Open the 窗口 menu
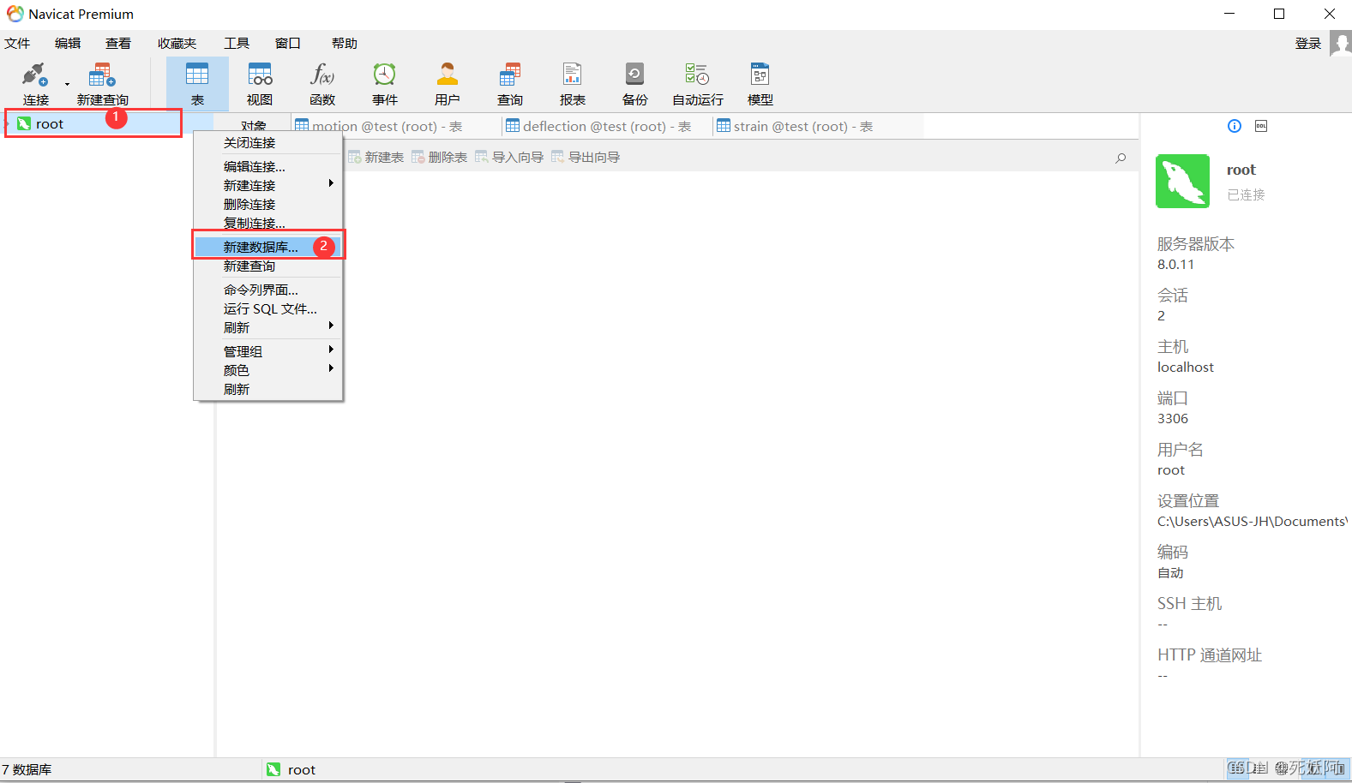 (x=288, y=43)
